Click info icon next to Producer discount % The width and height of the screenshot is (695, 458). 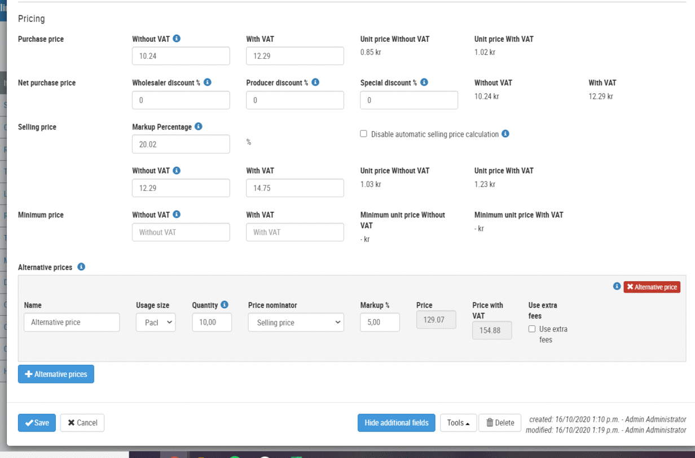315,82
